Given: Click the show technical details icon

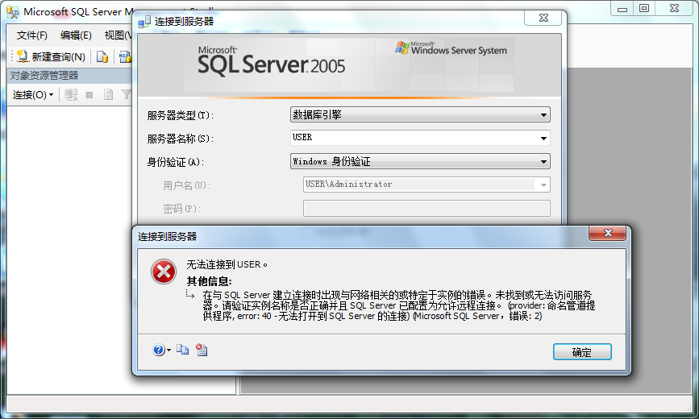Looking at the screenshot, I should coord(202,350).
